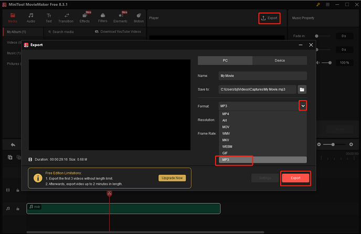Open the Elements tab
361x234 pixels.
click(120, 18)
